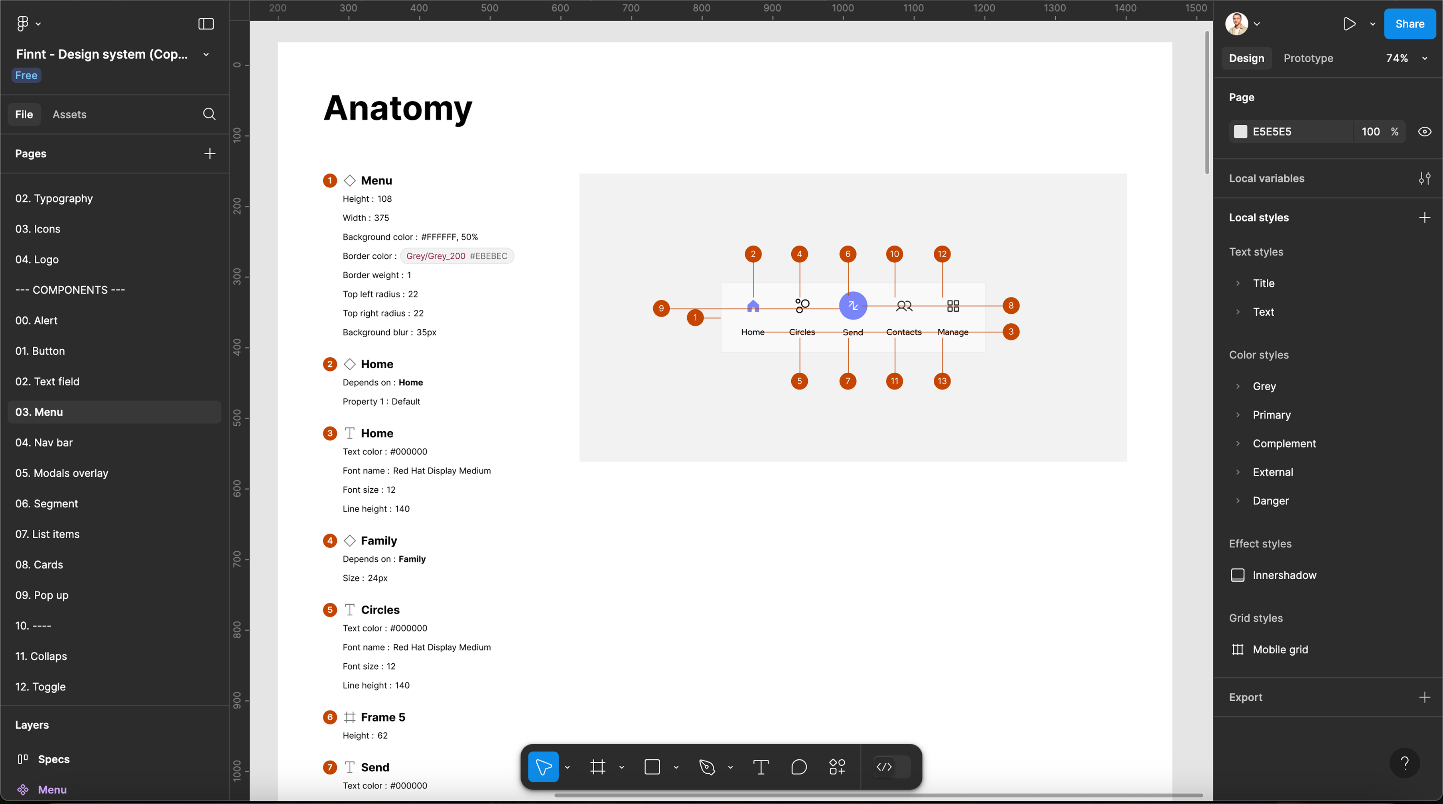The height and width of the screenshot is (804, 1443).
Task: Open the 04. Nav bar page
Action: point(44,442)
